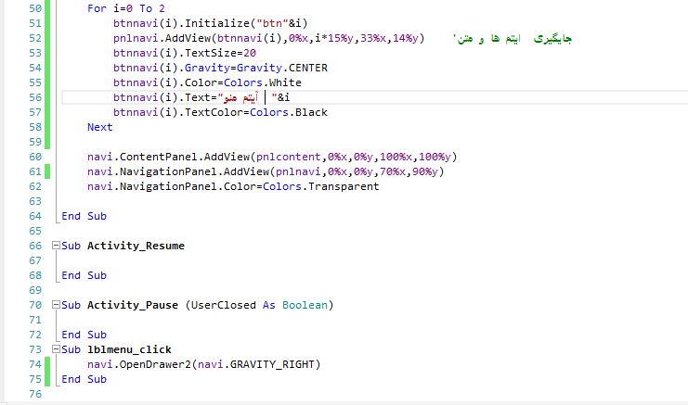This screenshot has width=688, height=405.
Task: Click the Persian string literal on line 56
Action: pyautogui.click(x=236, y=97)
